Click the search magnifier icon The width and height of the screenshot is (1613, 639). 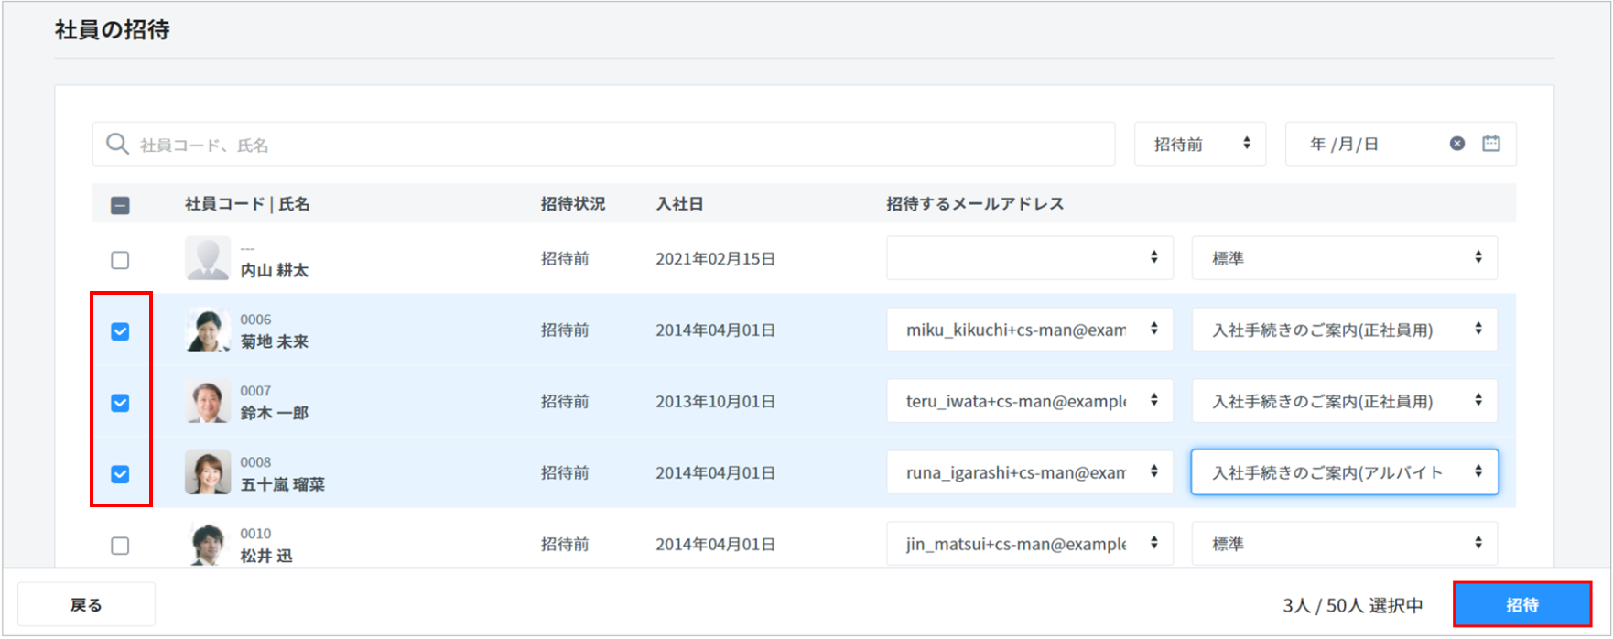point(117,145)
